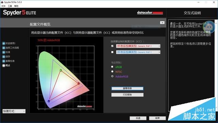Open the 工具 menu
The image size is (218, 123).
point(10,6)
